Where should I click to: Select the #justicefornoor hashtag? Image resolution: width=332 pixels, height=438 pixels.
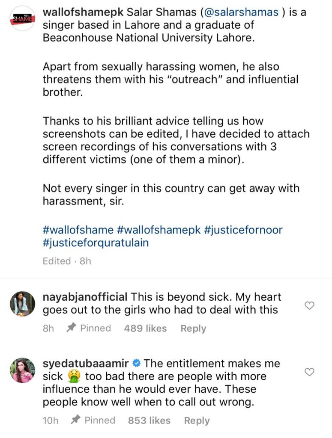[x=243, y=230]
